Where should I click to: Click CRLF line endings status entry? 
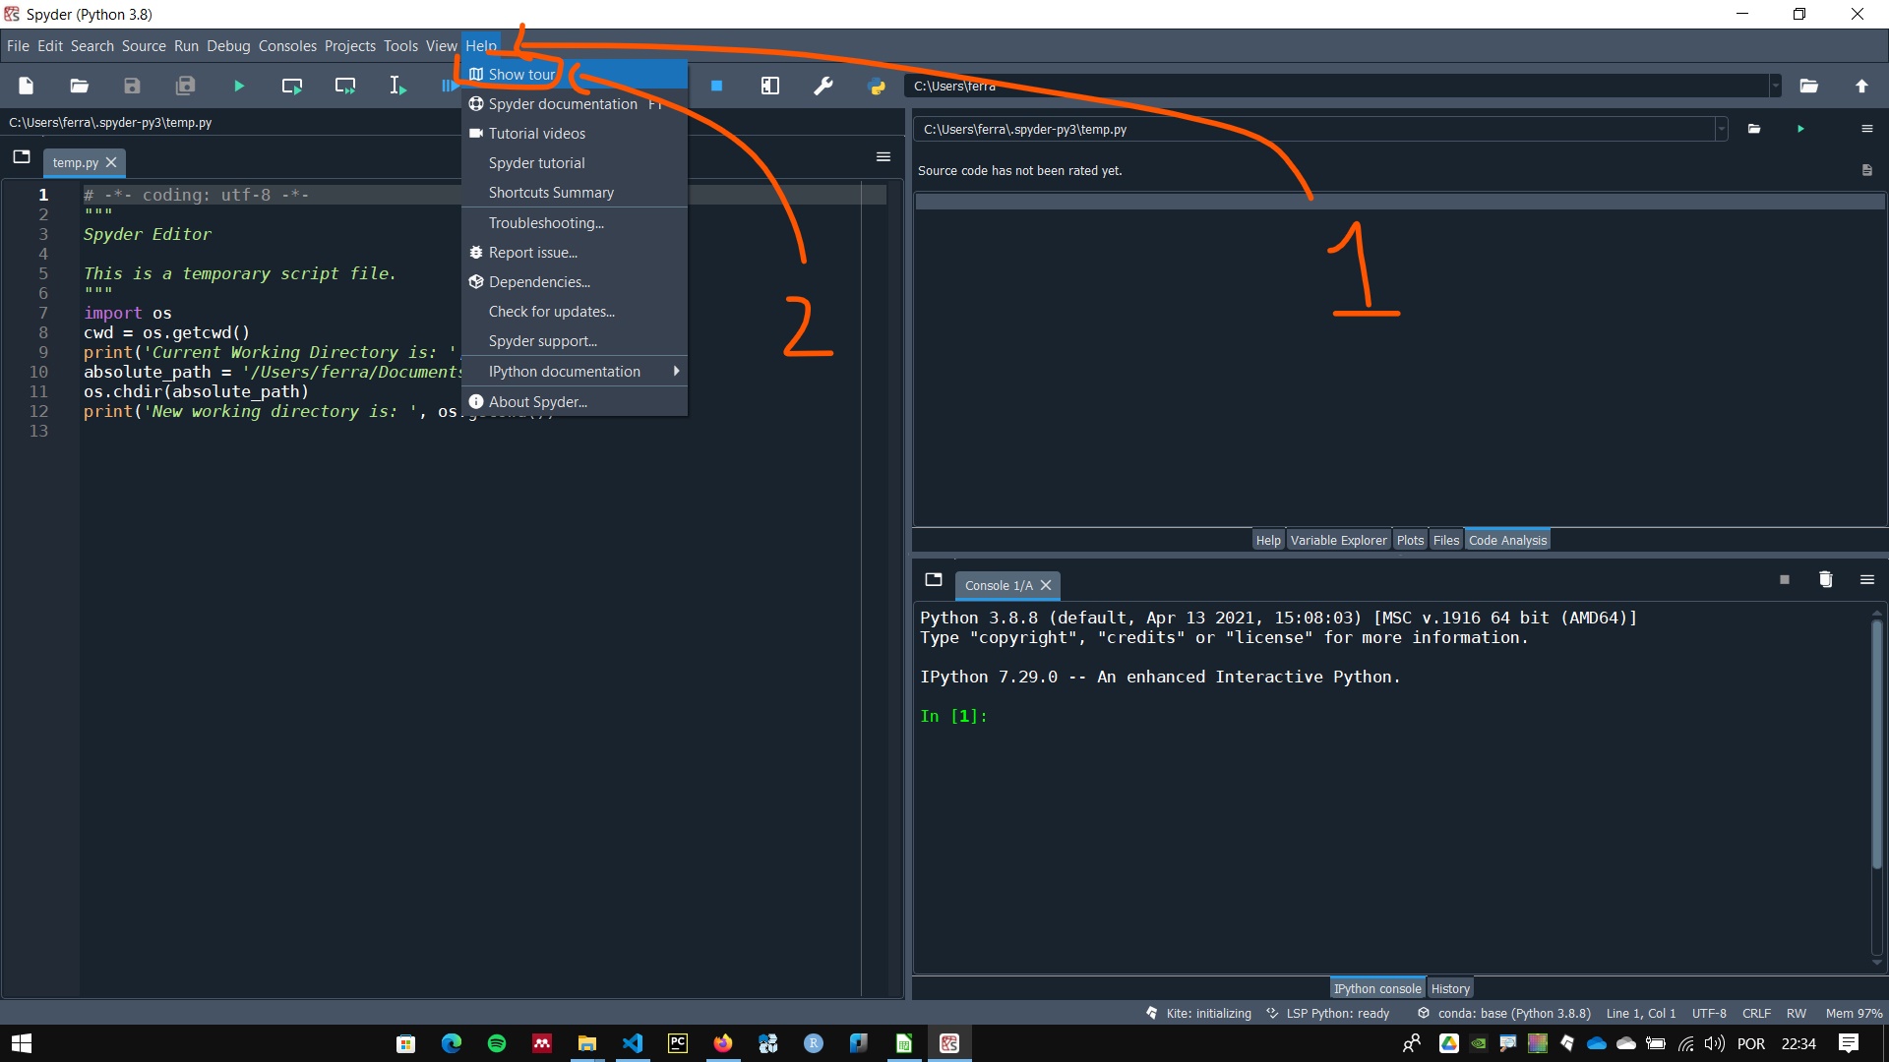click(x=1756, y=1014)
